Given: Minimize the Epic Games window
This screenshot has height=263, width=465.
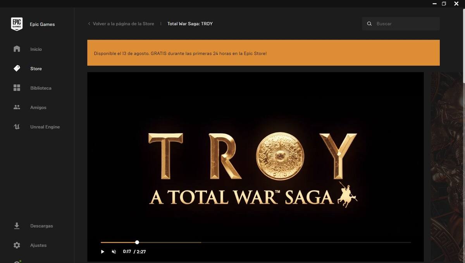Looking at the screenshot, I should click(x=435, y=3).
